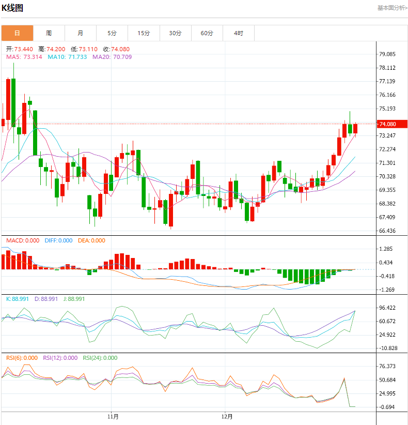Switch to the 日 daily chart tab

click(x=17, y=33)
